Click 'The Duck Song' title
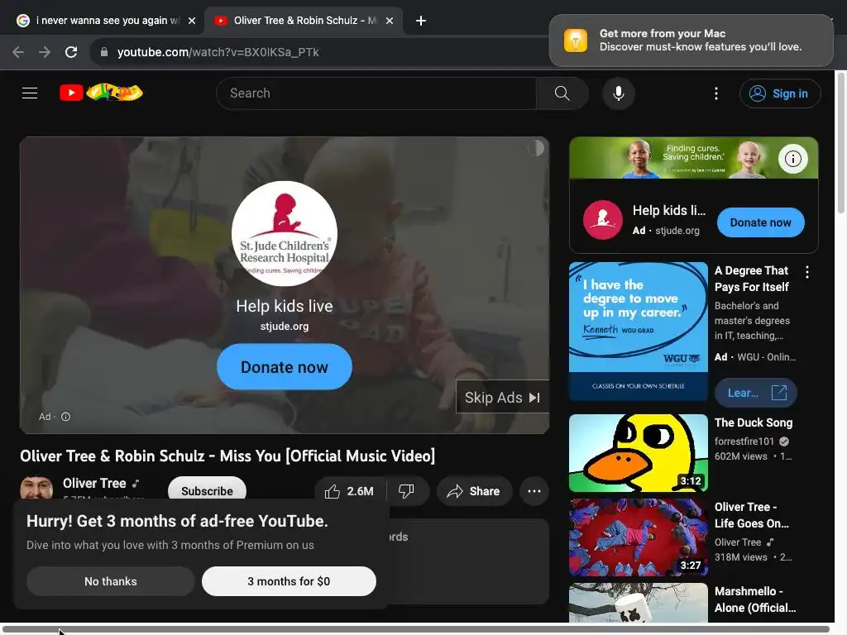Image resolution: width=847 pixels, height=635 pixels. [x=754, y=423]
